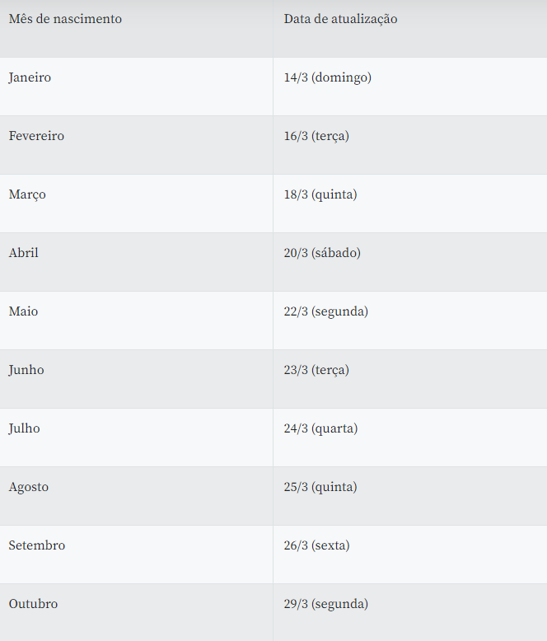Select the Janeiro month cell

30,77
